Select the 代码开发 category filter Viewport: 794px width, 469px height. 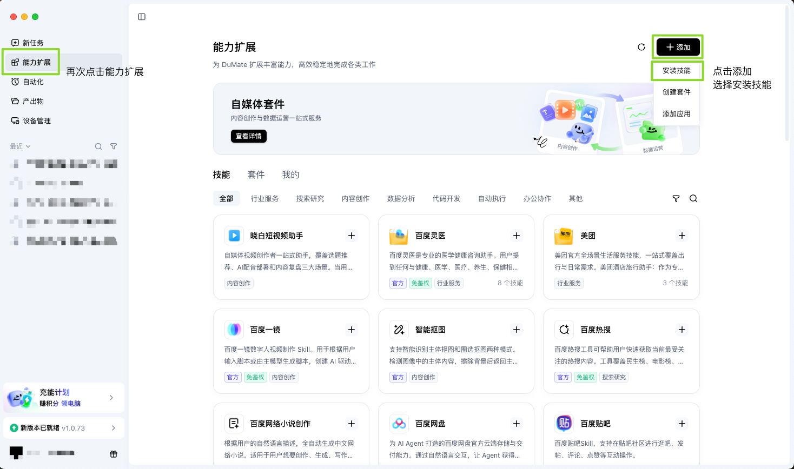447,198
